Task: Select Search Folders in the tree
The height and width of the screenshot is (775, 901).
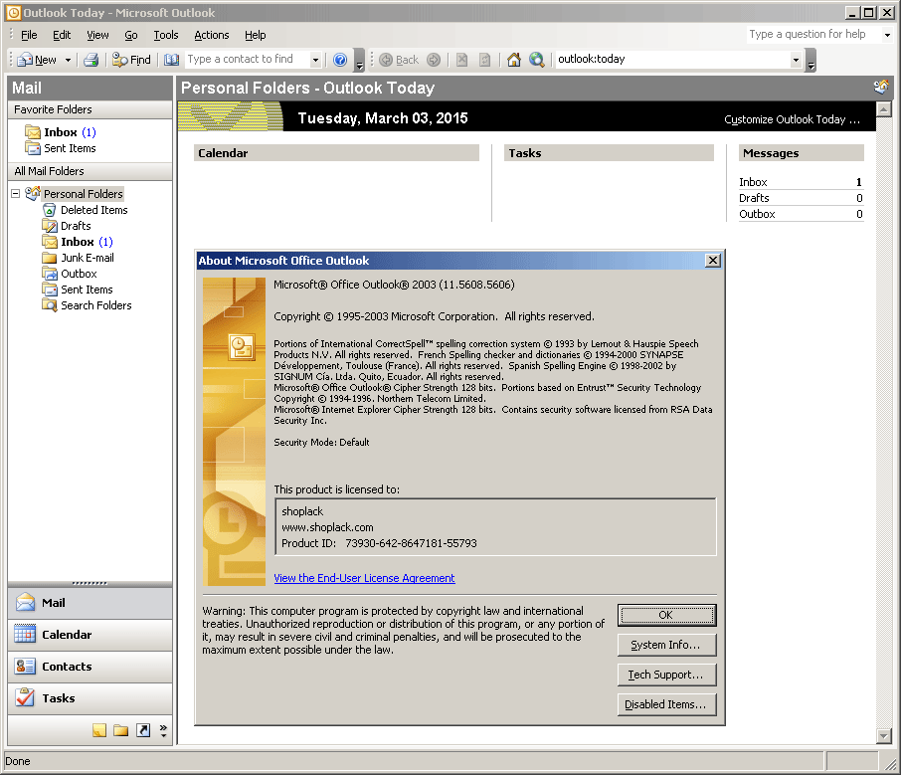Action: [x=95, y=305]
